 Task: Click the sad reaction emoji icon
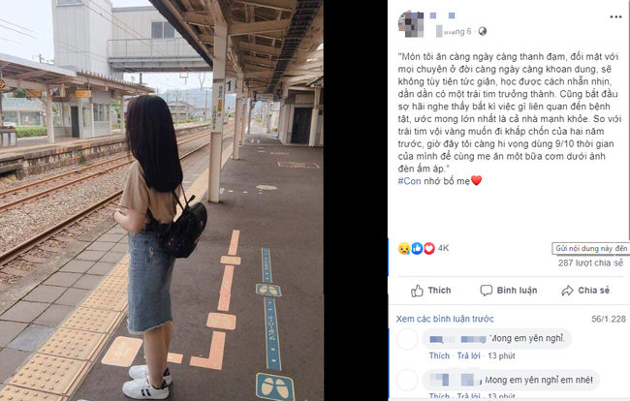(404, 249)
